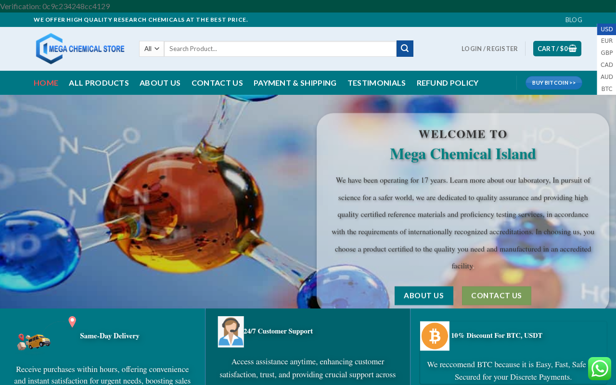Click the Buy Bitcoin button
This screenshot has height=385, width=616.
[x=554, y=83]
